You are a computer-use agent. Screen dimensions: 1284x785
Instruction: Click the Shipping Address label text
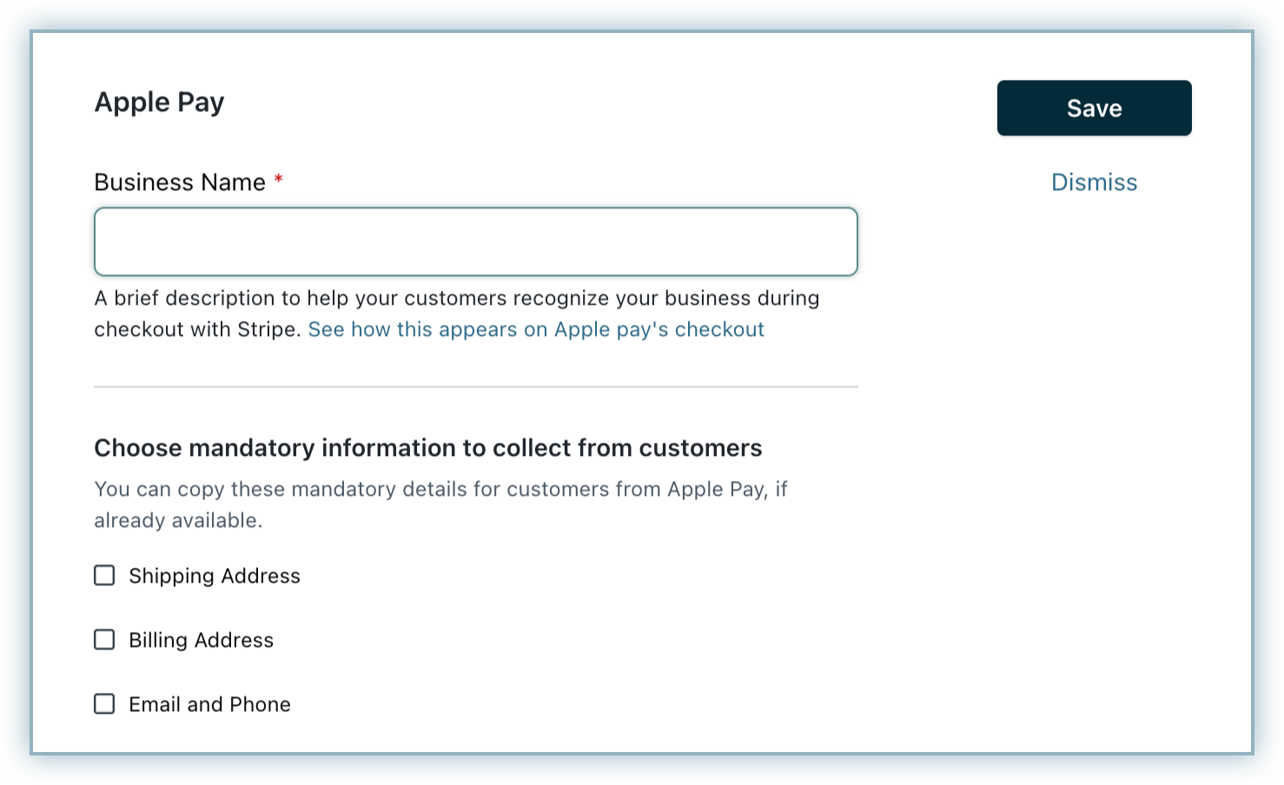point(215,577)
